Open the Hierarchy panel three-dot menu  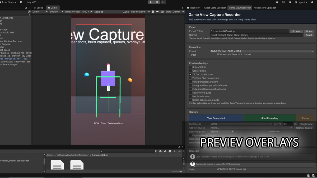(x=30, y=8)
